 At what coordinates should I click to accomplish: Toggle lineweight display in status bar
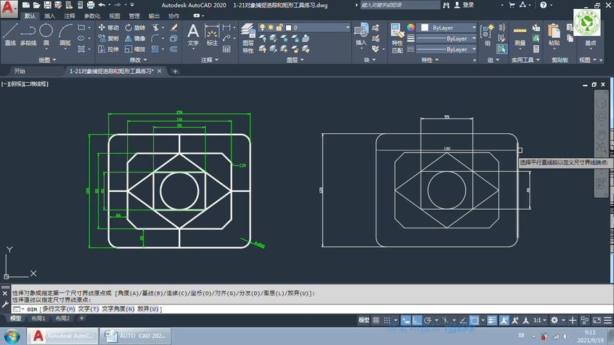tap(492, 320)
